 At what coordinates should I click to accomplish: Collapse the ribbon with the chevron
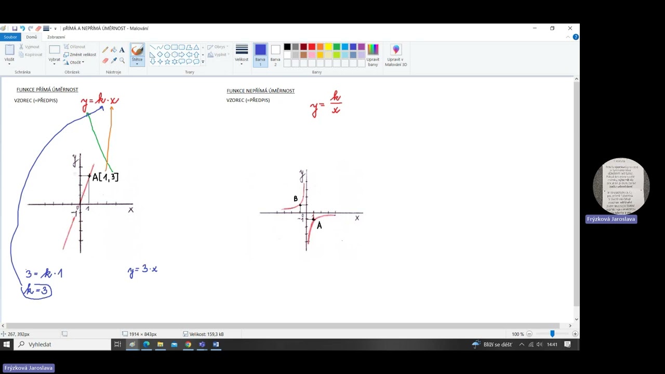[568, 37]
